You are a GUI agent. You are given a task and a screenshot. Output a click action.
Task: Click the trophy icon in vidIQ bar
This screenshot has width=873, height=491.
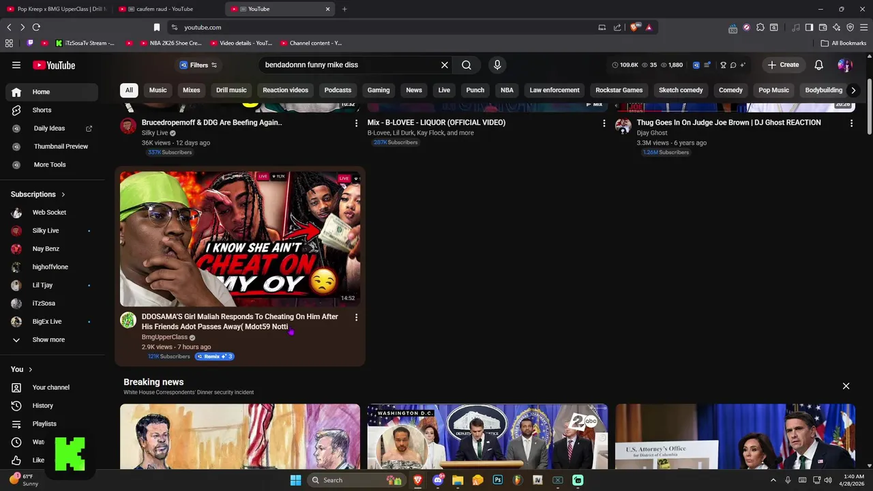click(723, 65)
